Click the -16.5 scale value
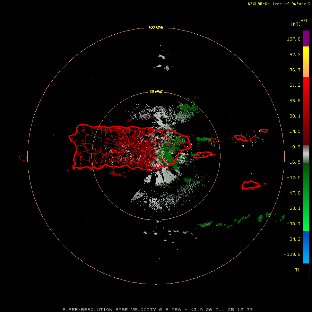The image size is (312, 312). [x=294, y=162]
